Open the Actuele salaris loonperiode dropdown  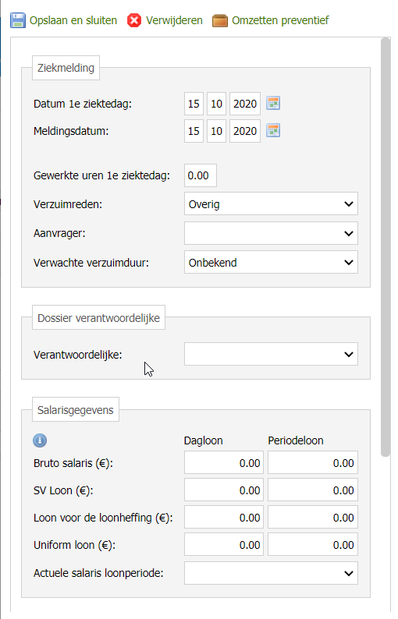(271, 573)
